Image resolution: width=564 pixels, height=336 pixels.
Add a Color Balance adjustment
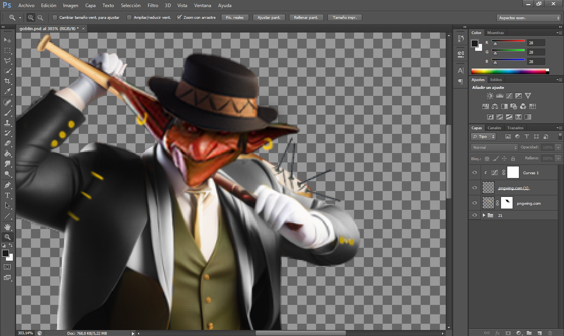click(495, 106)
